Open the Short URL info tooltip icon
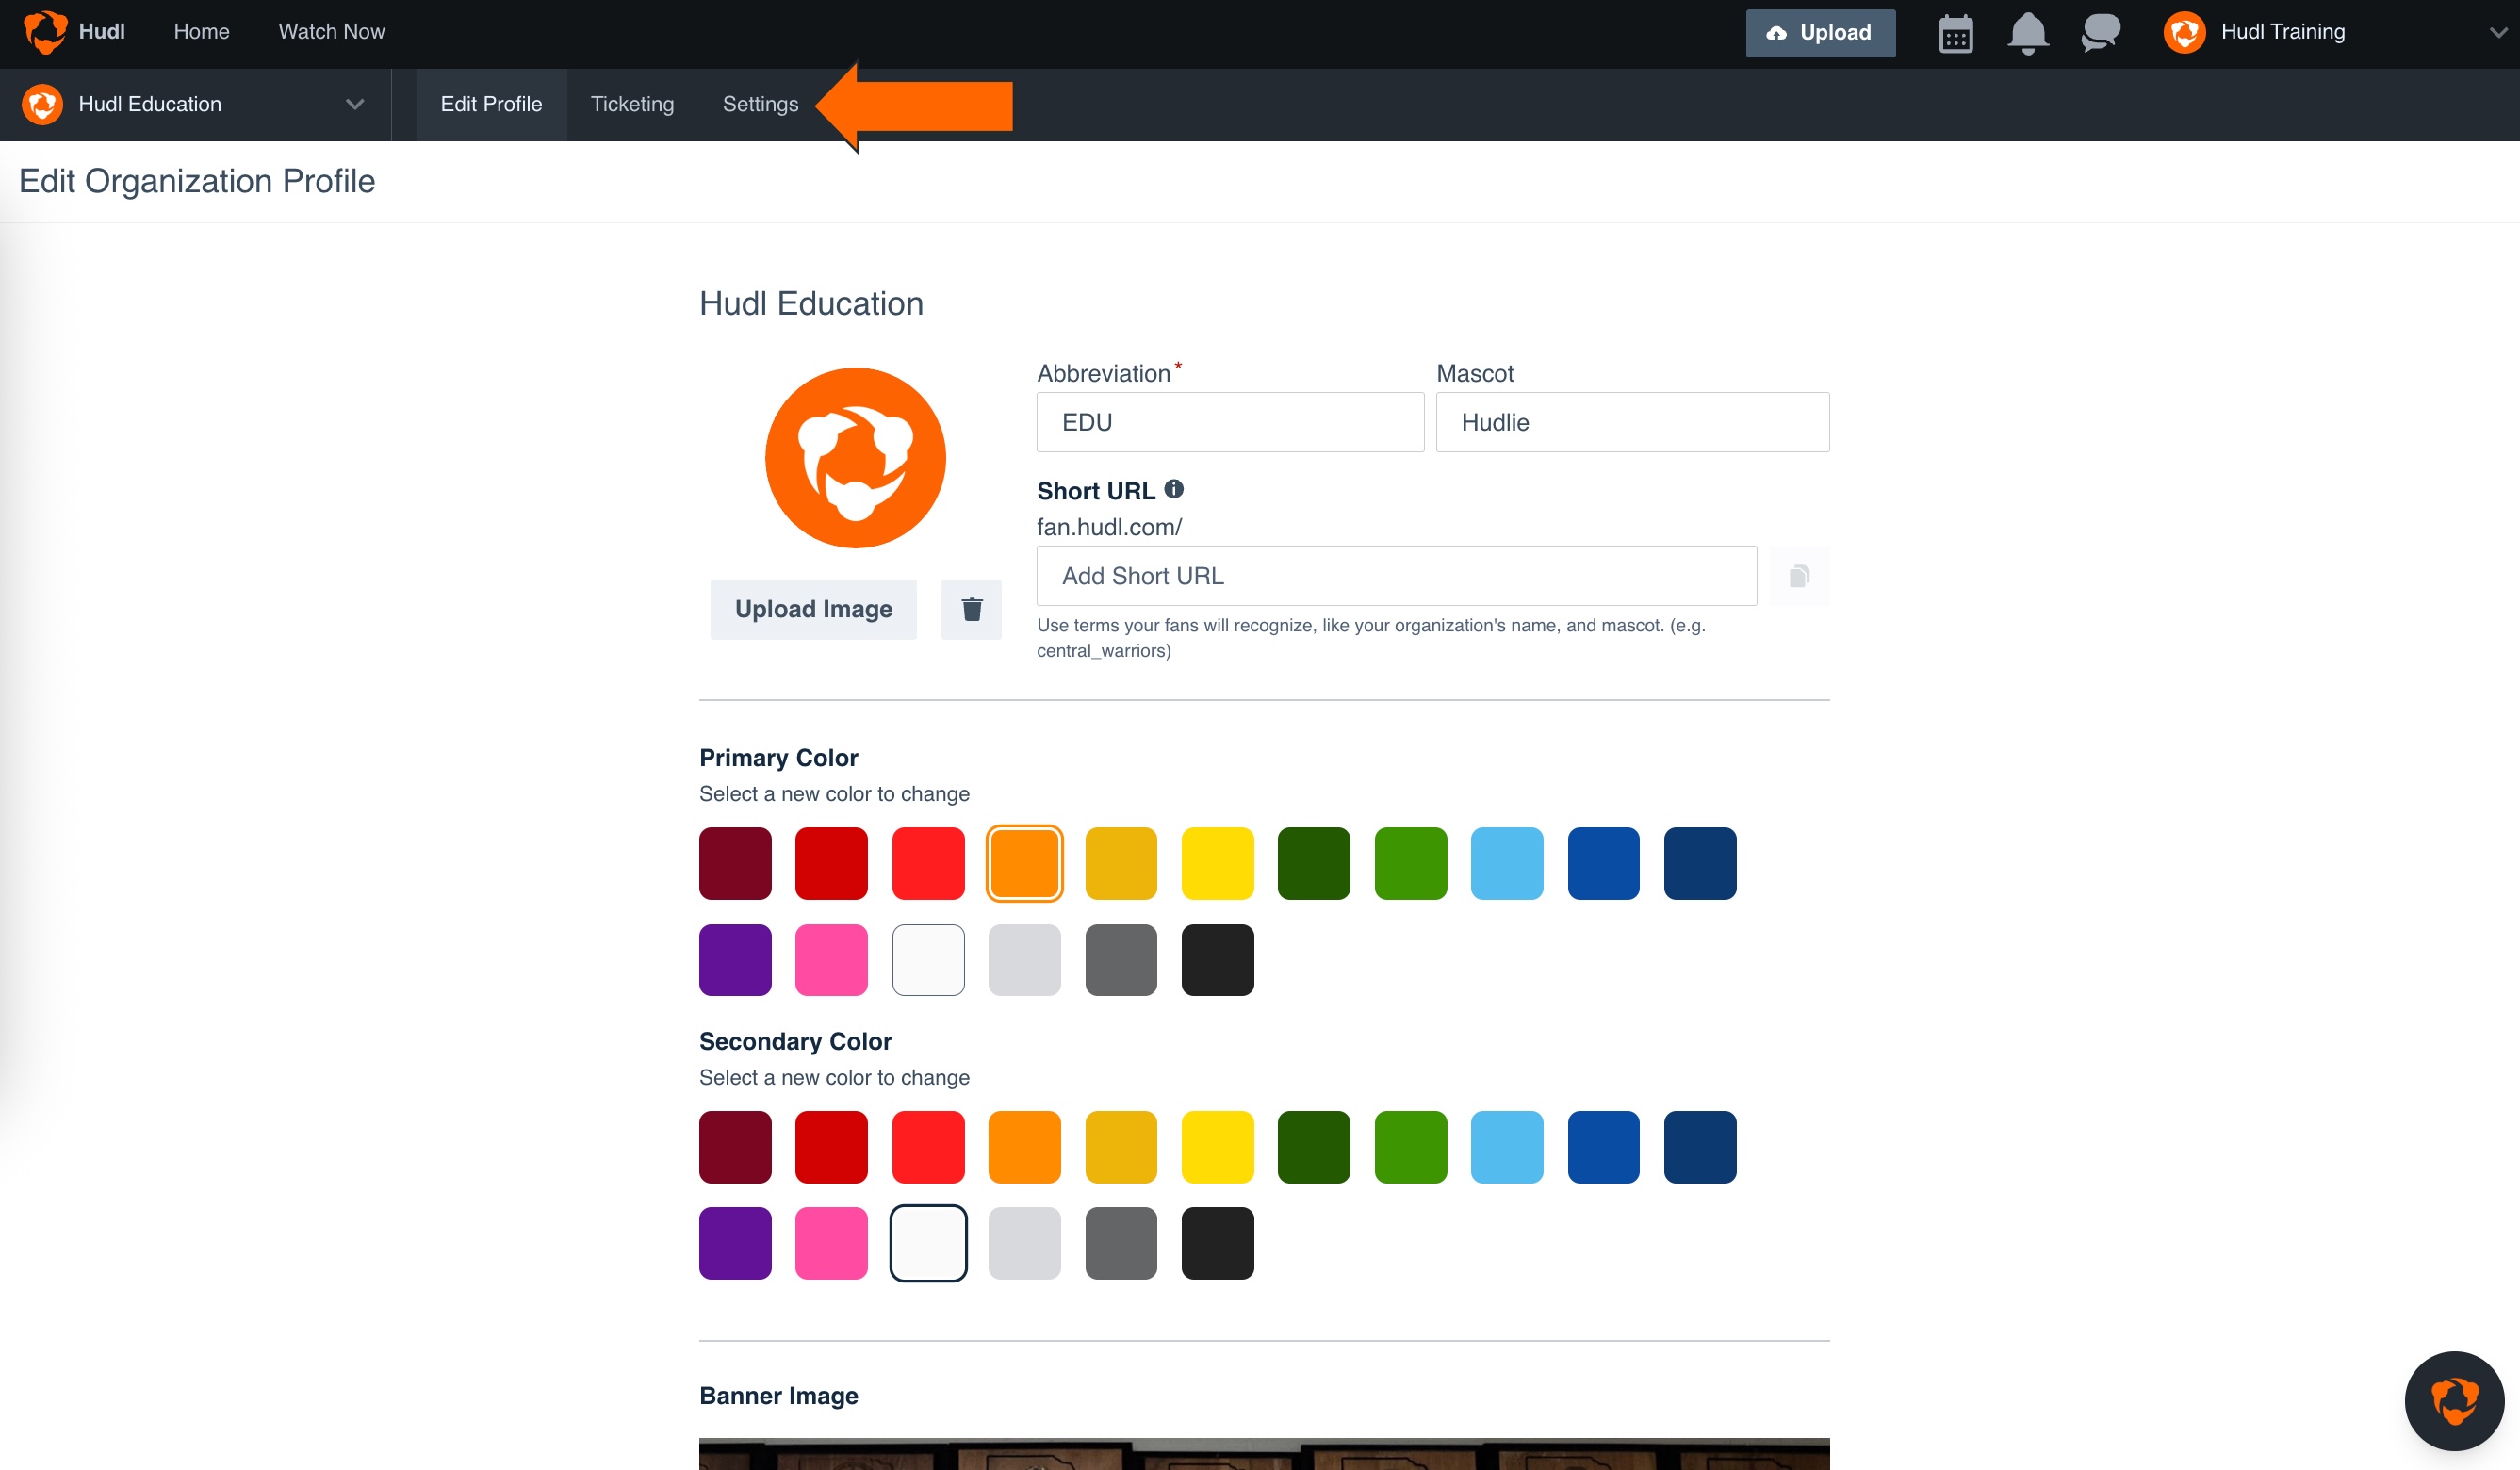The width and height of the screenshot is (2520, 1470). (1173, 489)
